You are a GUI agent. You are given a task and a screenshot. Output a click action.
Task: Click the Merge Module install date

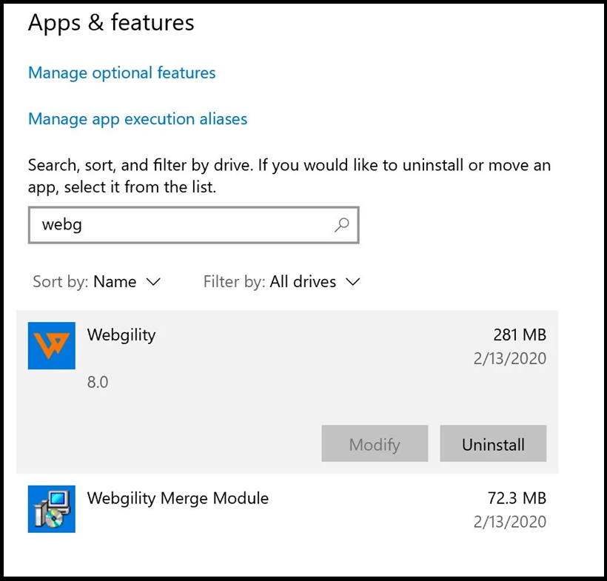pos(509,522)
